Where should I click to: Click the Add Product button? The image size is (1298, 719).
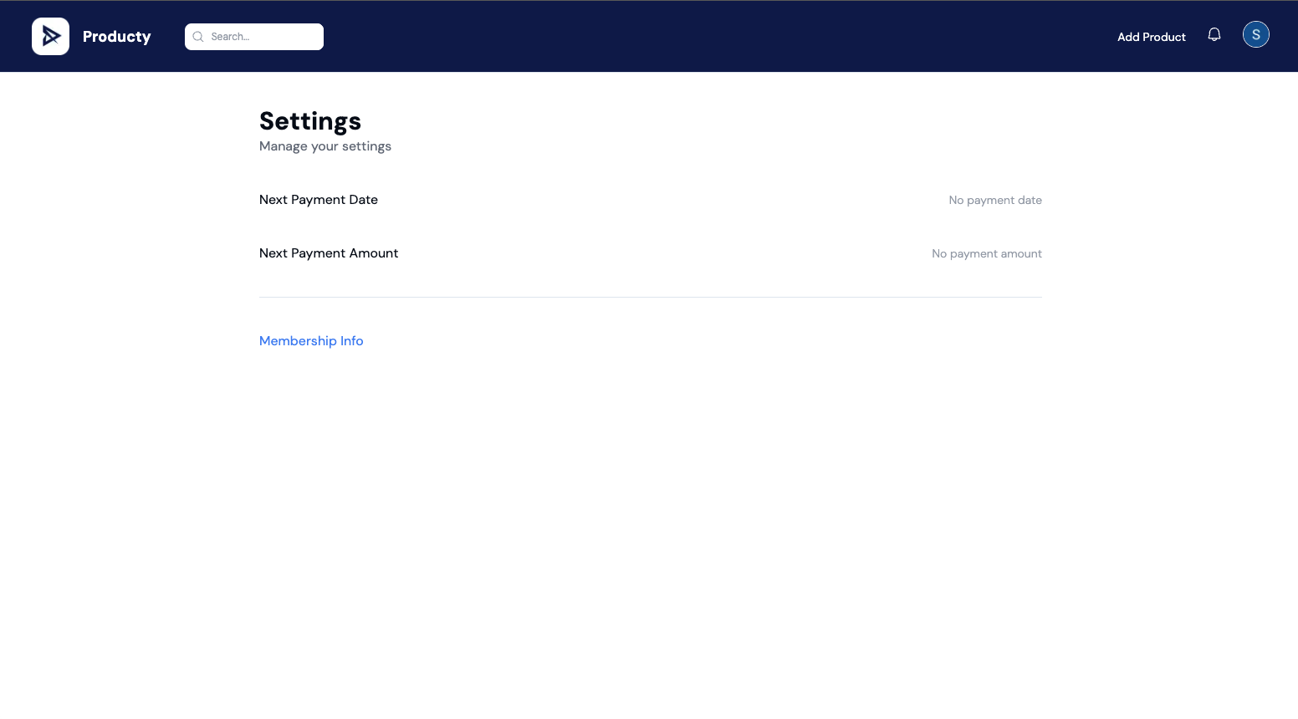click(1151, 37)
